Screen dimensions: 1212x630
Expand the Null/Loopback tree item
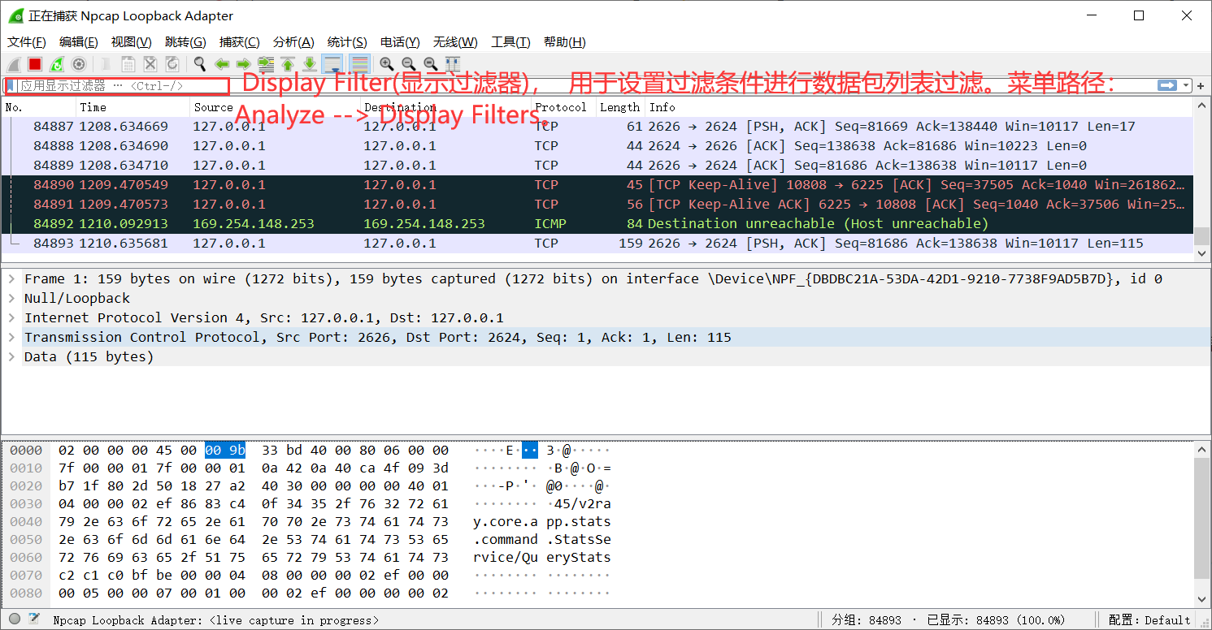pos(11,298)
